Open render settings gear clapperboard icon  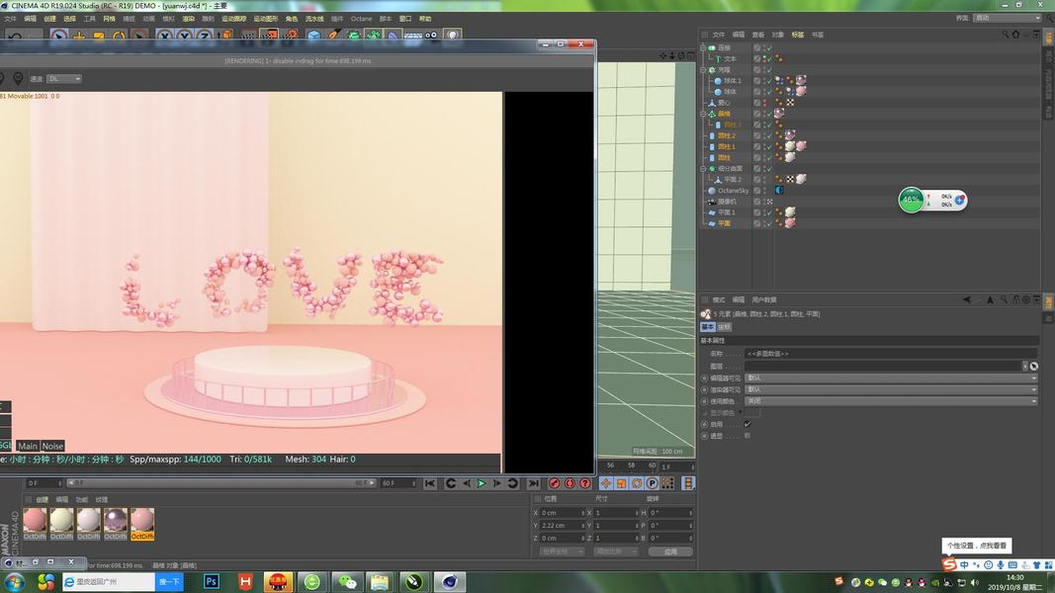pyautogui.click(x=290, y=36)
